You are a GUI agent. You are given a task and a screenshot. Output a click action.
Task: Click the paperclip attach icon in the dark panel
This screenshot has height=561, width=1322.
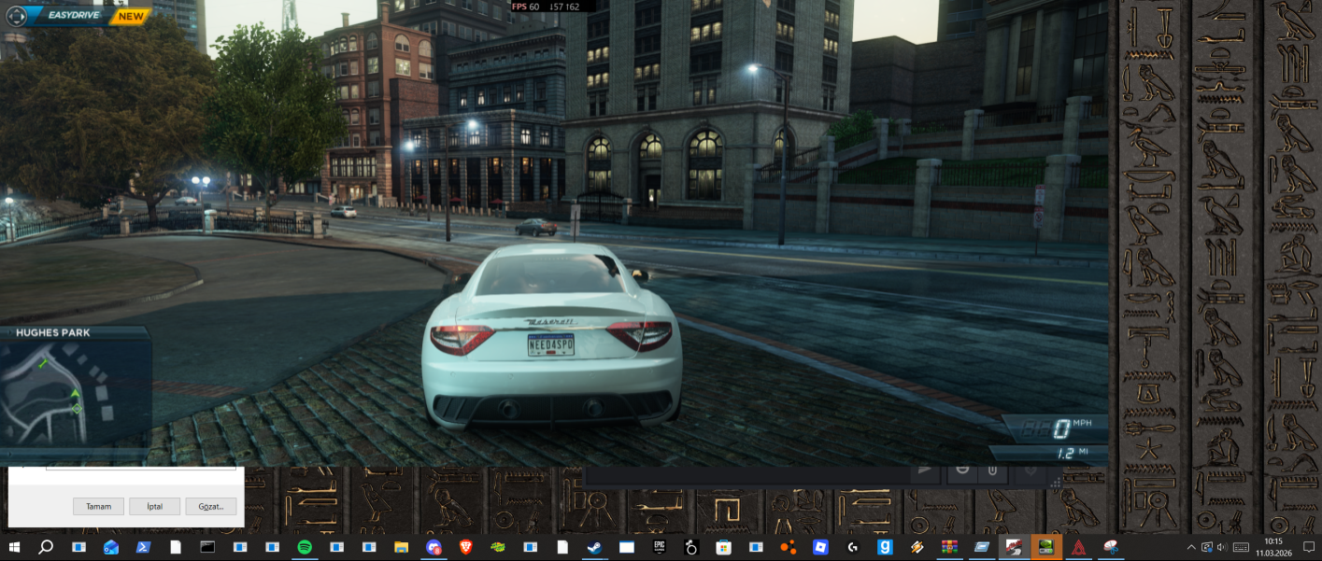(x=992, y=471)
